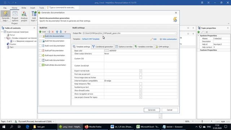This screenshot has height=130, width=231.
Task: Enable Force image sizes as inches checkbox
Action: 141,78
